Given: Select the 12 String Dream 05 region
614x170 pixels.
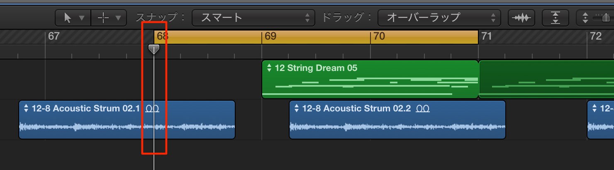Looking at the screenshot, I should tap(370, 79).
